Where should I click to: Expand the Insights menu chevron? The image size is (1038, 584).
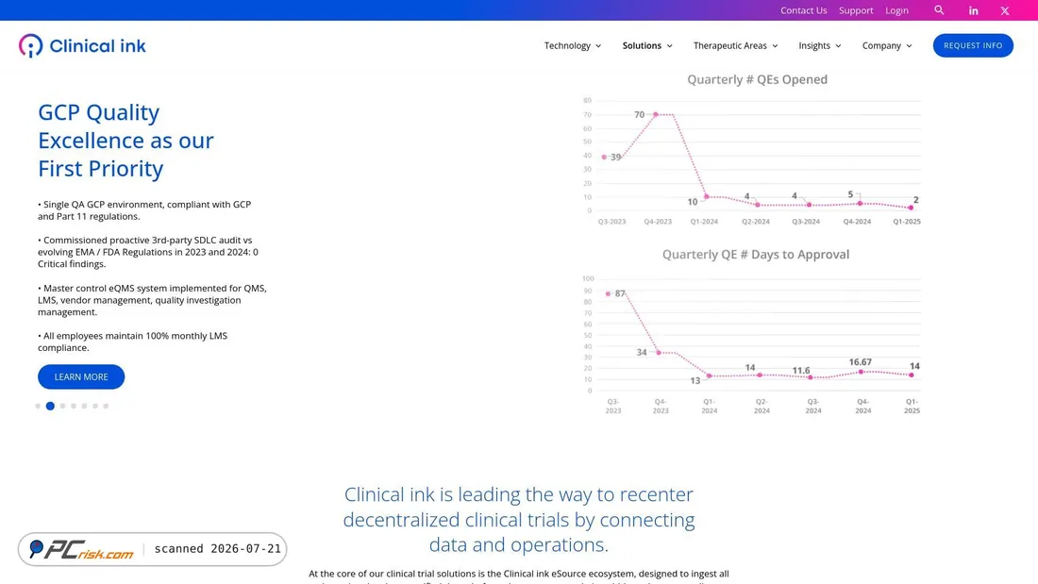[x=838, y=46]
